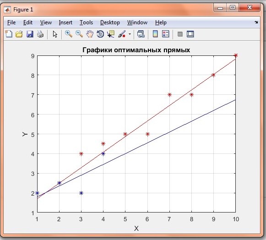Open the Insert menu
Screen dimensions: 266x240
(65, 22)
